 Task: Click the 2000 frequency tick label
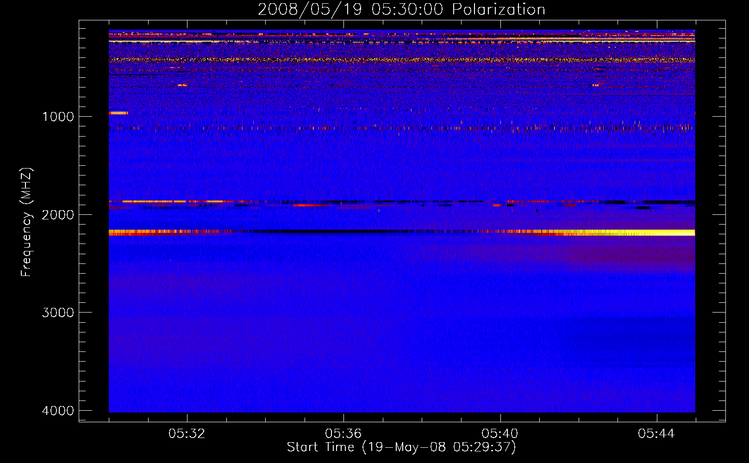[x=58, y=214]
